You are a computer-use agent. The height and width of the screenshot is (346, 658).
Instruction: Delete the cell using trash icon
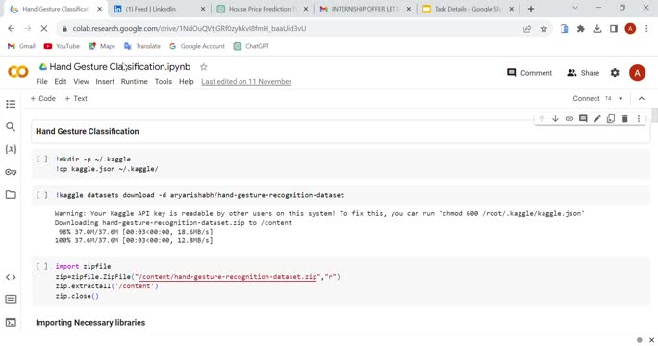625,118
